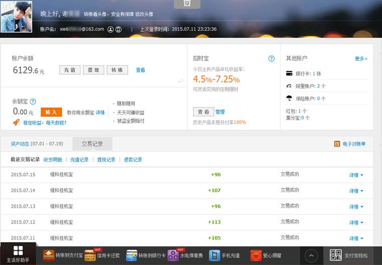
Task: Click the insurance umbrella icon
Action: pos(289,98)
